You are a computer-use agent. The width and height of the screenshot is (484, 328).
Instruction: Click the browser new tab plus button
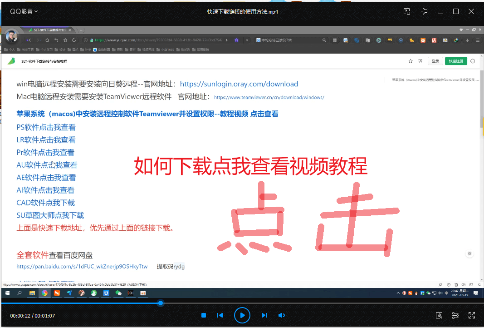[81, 30]
